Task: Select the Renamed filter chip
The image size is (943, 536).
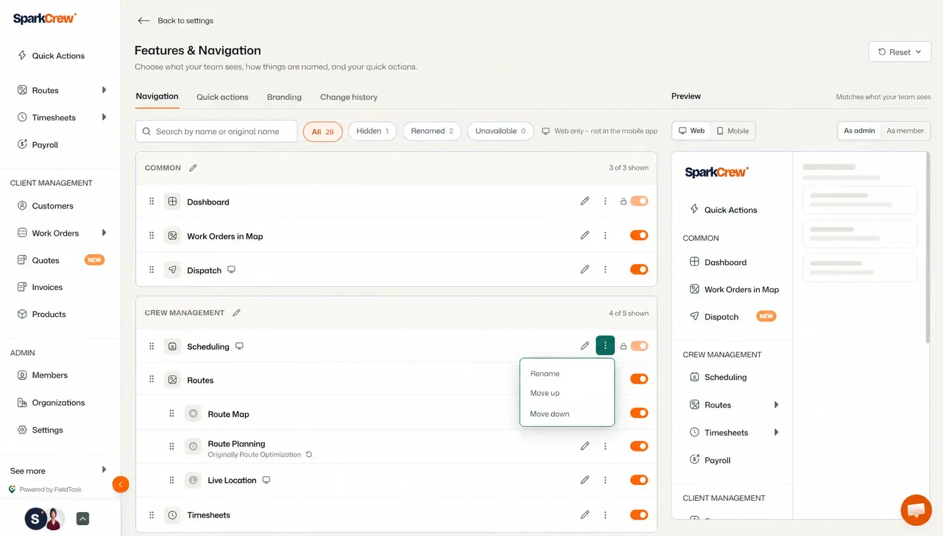Action: pos(432,131)
